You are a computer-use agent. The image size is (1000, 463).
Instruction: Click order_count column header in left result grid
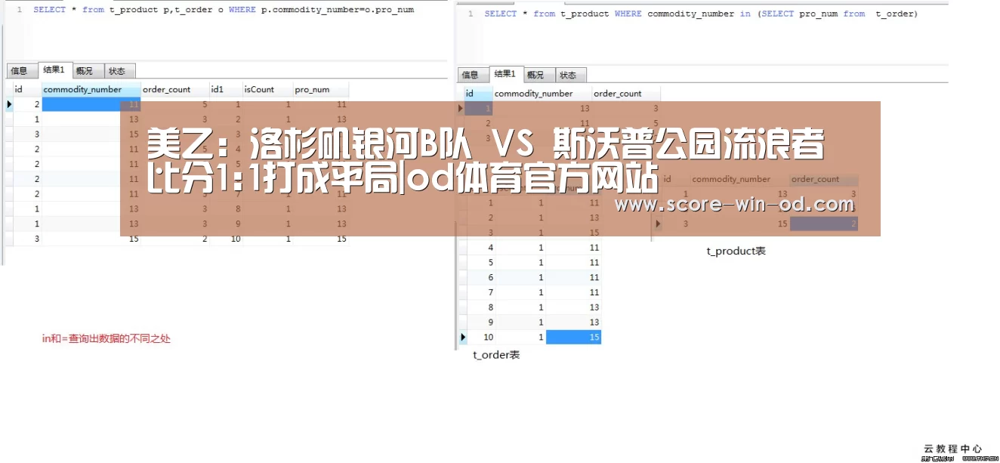coord(175,89)
